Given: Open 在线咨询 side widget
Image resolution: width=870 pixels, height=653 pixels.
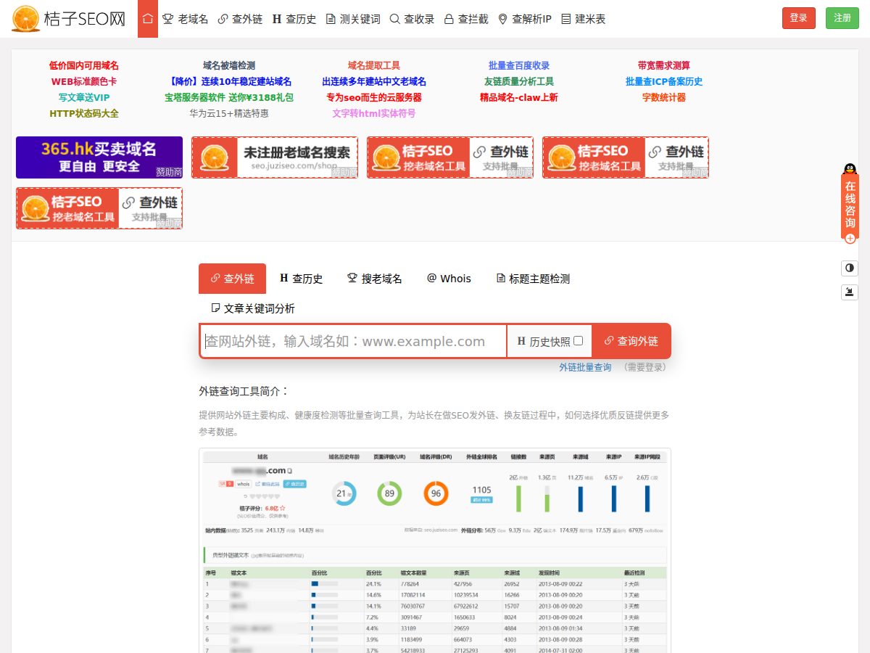Looking at the screenshot, I should (x=850, y=205).
